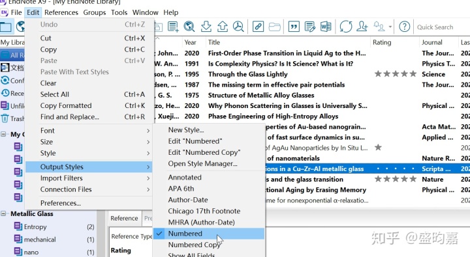Screen dimensions: 470x257
Task: Collapse the Metallic Glass group set
Action: (3, 213)
